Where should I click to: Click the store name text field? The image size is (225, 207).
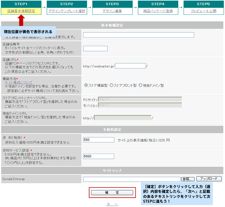click(x=139, y=35)
